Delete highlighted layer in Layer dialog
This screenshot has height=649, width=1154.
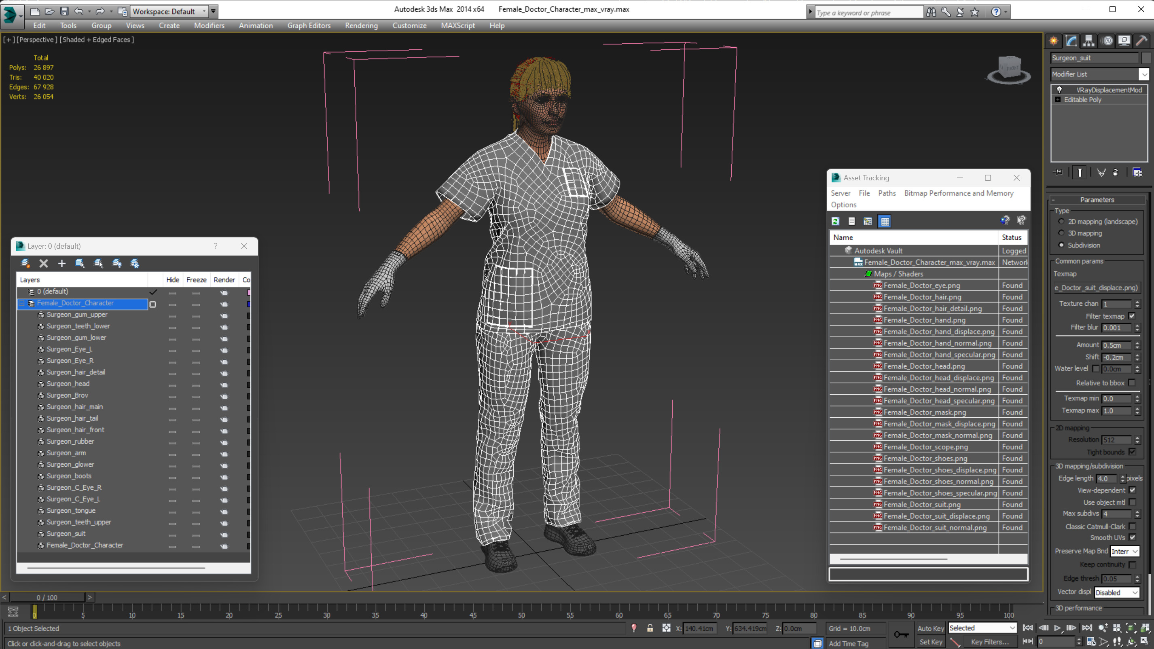[43, 263]
